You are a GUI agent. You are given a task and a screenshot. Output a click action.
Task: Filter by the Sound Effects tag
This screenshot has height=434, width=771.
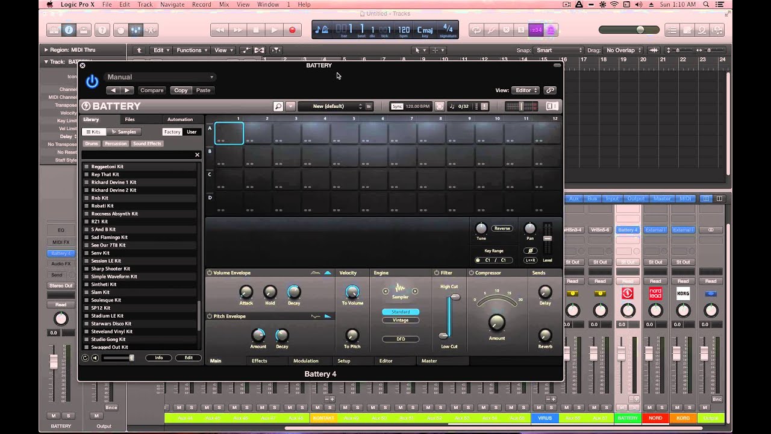pos(147,143)
